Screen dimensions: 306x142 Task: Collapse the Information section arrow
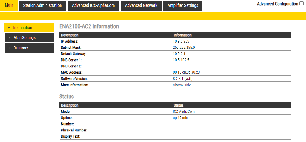pos(9,28)
